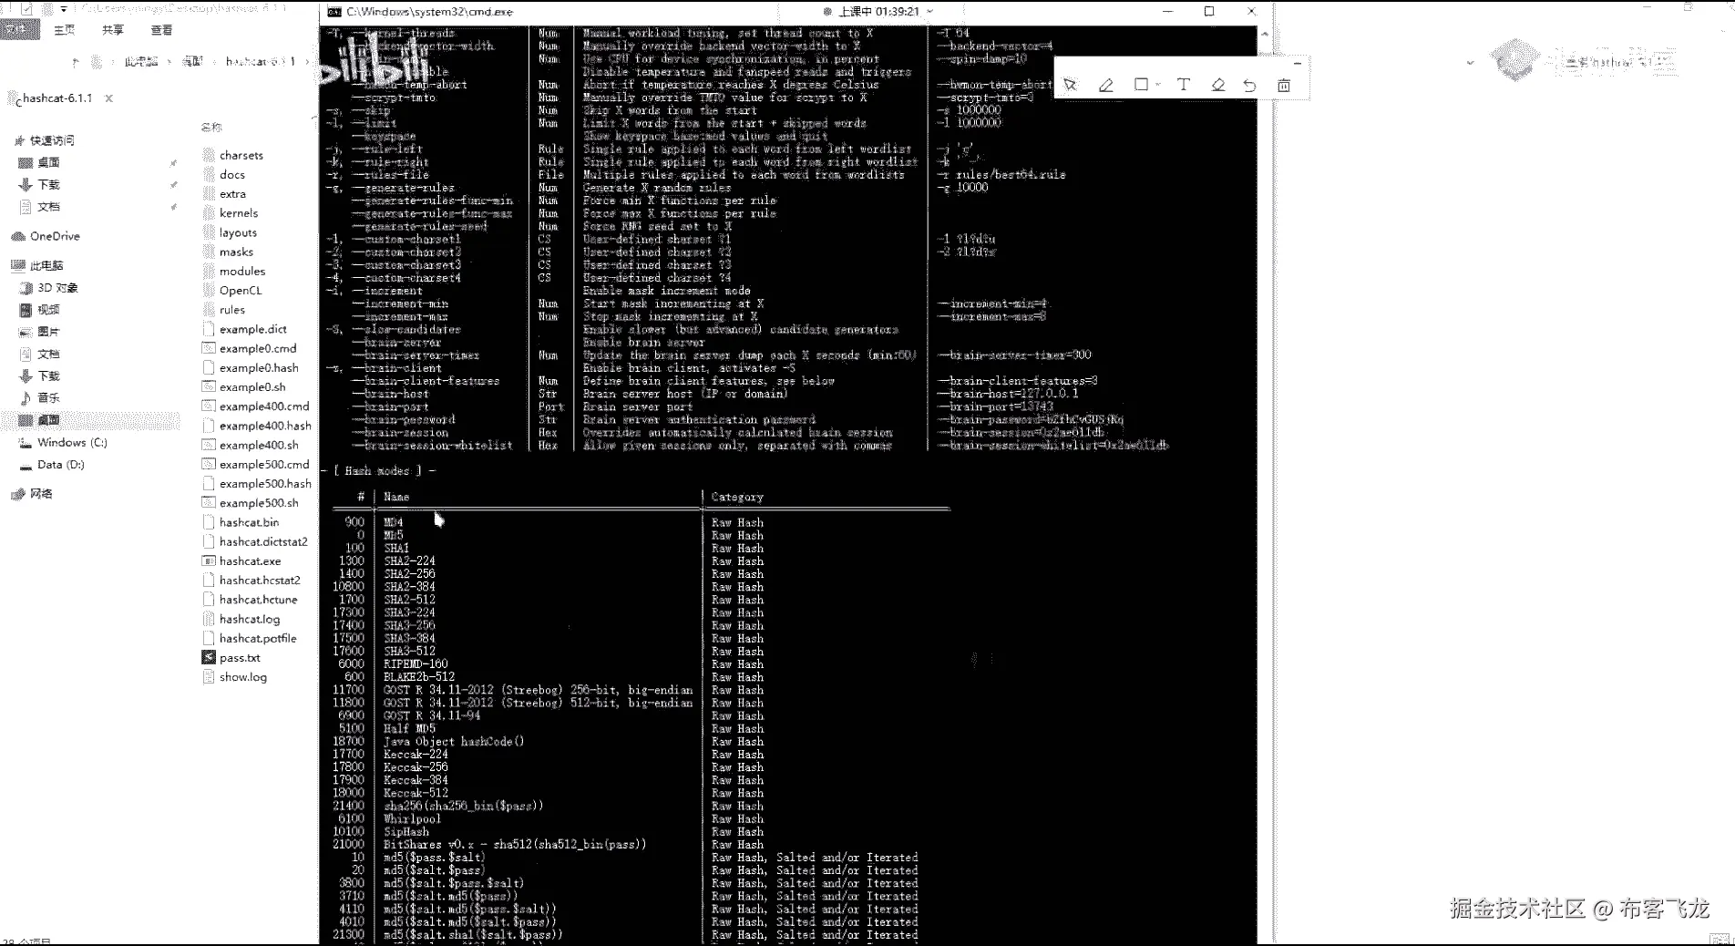
Task: Click the cmd.exe scrollbar up arrow
Action: coord(1264,33)
